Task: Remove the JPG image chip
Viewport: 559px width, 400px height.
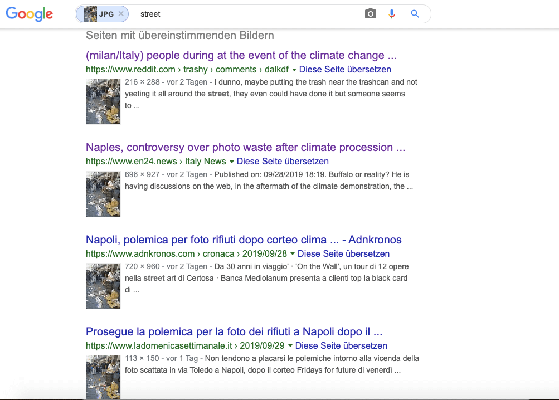Action: [x=121, y=14]
